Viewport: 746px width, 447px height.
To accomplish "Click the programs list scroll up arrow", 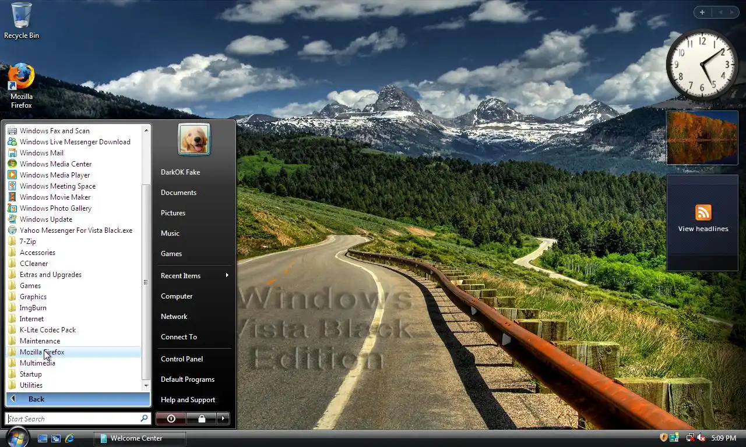I will point(146,130).
